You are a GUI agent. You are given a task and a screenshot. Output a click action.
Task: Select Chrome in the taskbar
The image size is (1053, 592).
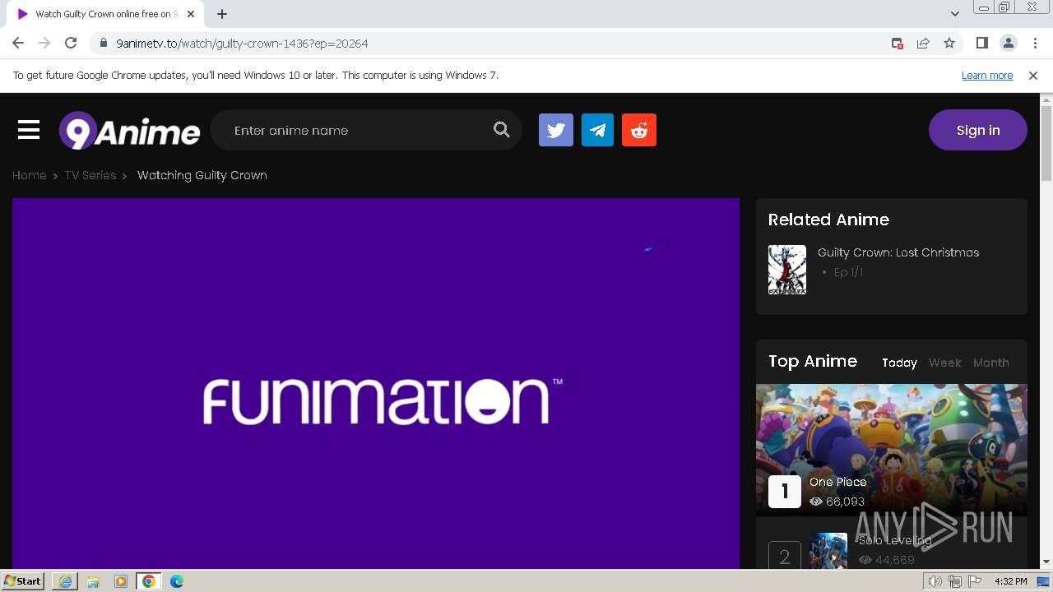[149, 581]
